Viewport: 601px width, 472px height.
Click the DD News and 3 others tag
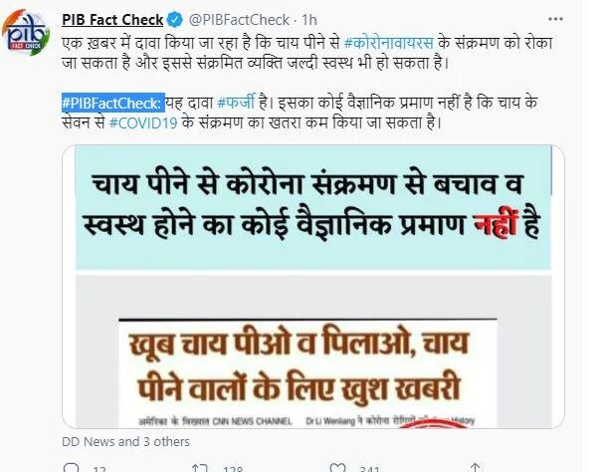pos(125,442)
